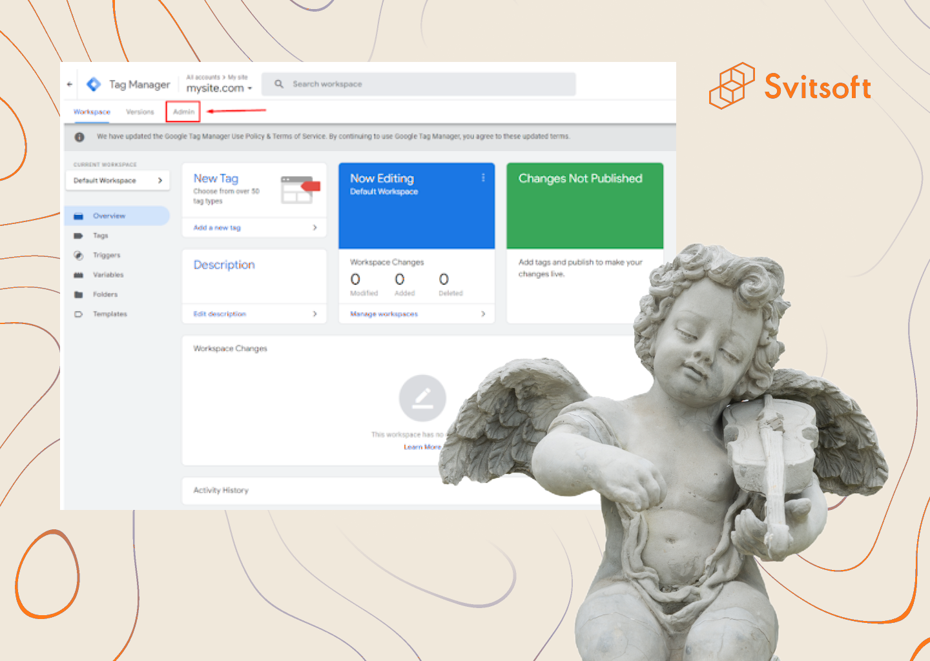Click the search magnifier icon
Viewport: 930px width, 661px height.
click(x=279, y=84)
